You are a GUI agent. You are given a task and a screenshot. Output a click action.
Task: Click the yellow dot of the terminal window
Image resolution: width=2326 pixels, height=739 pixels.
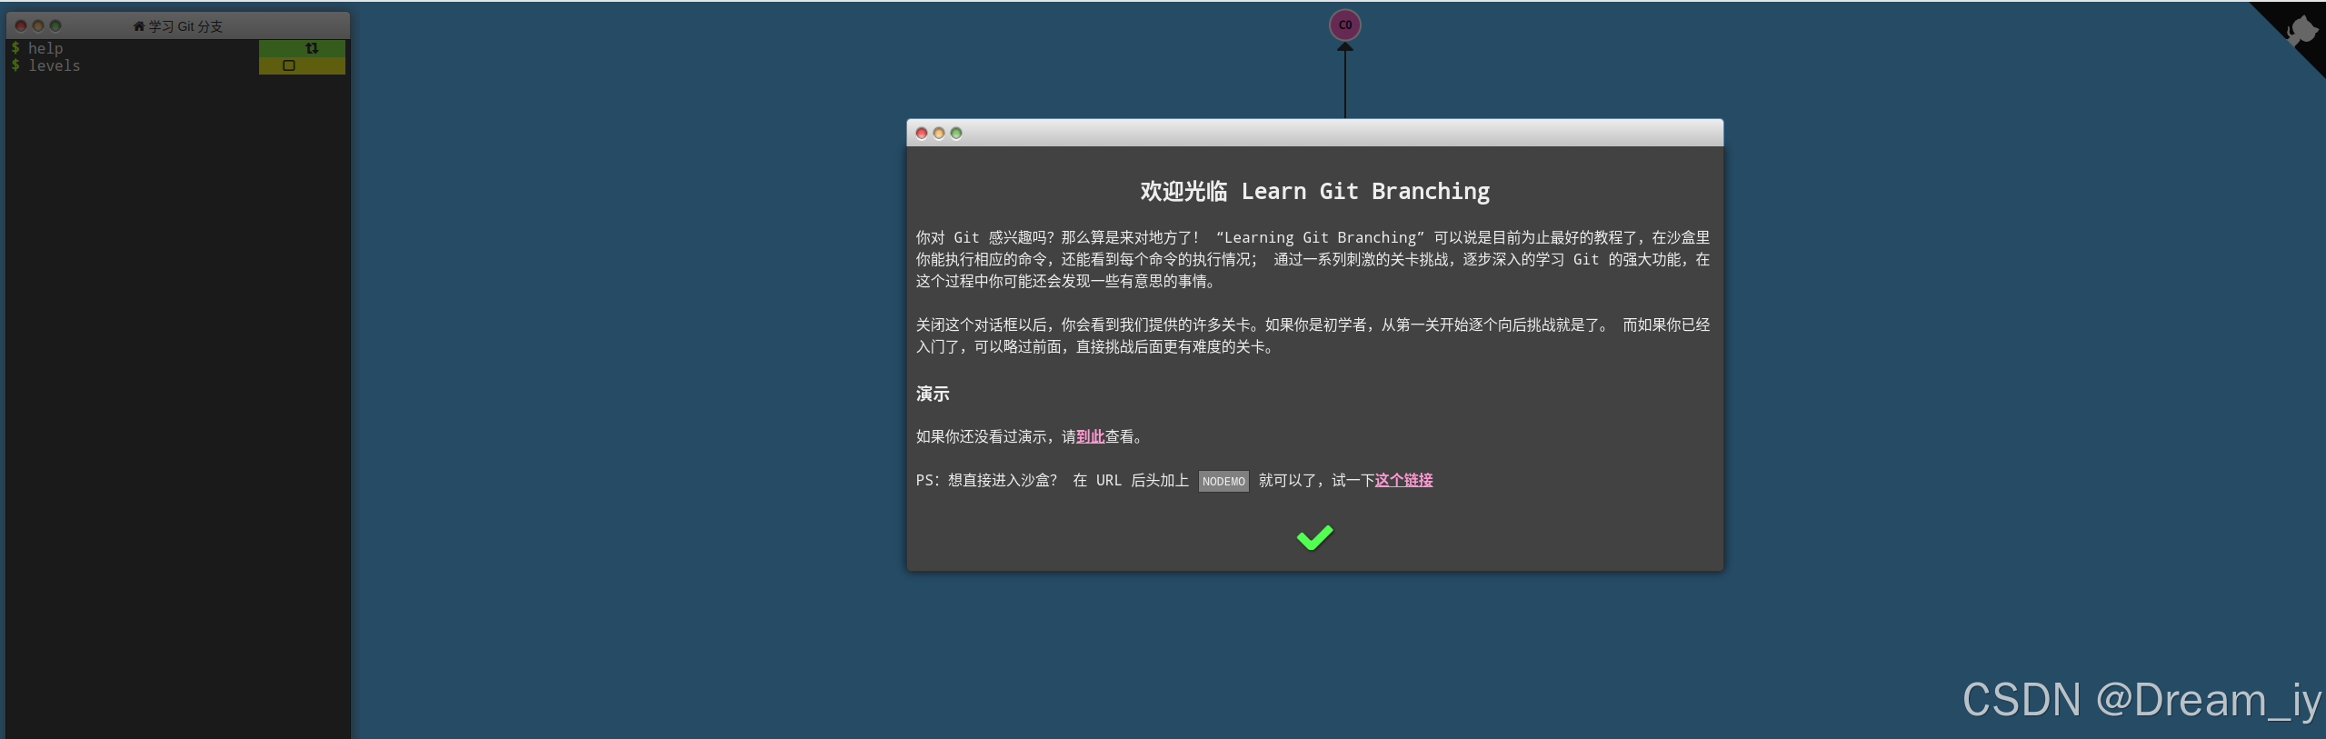click(x=38, y=26)
